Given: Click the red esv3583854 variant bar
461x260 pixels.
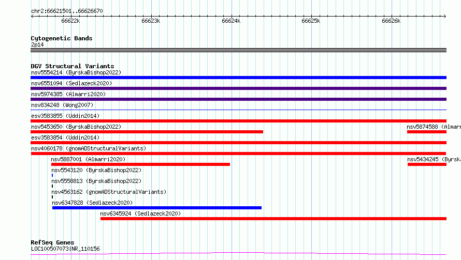Looking at the screenshot, I should (x=238, y=143).
